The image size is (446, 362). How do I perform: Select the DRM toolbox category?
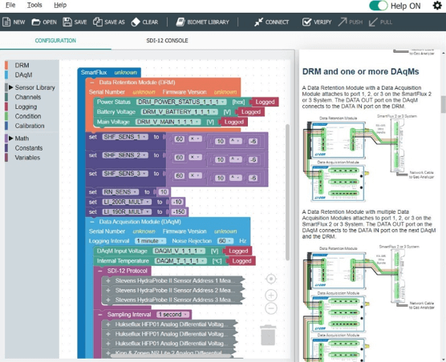(22, 66)
